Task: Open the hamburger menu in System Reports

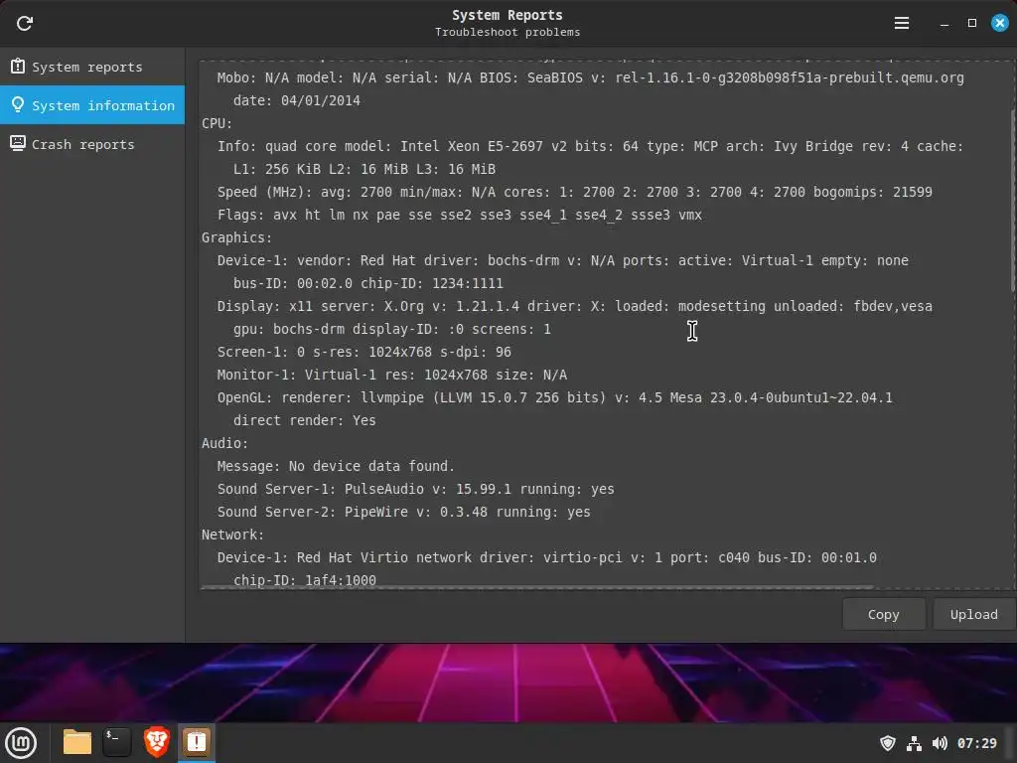Action: (x=902, y=24)
